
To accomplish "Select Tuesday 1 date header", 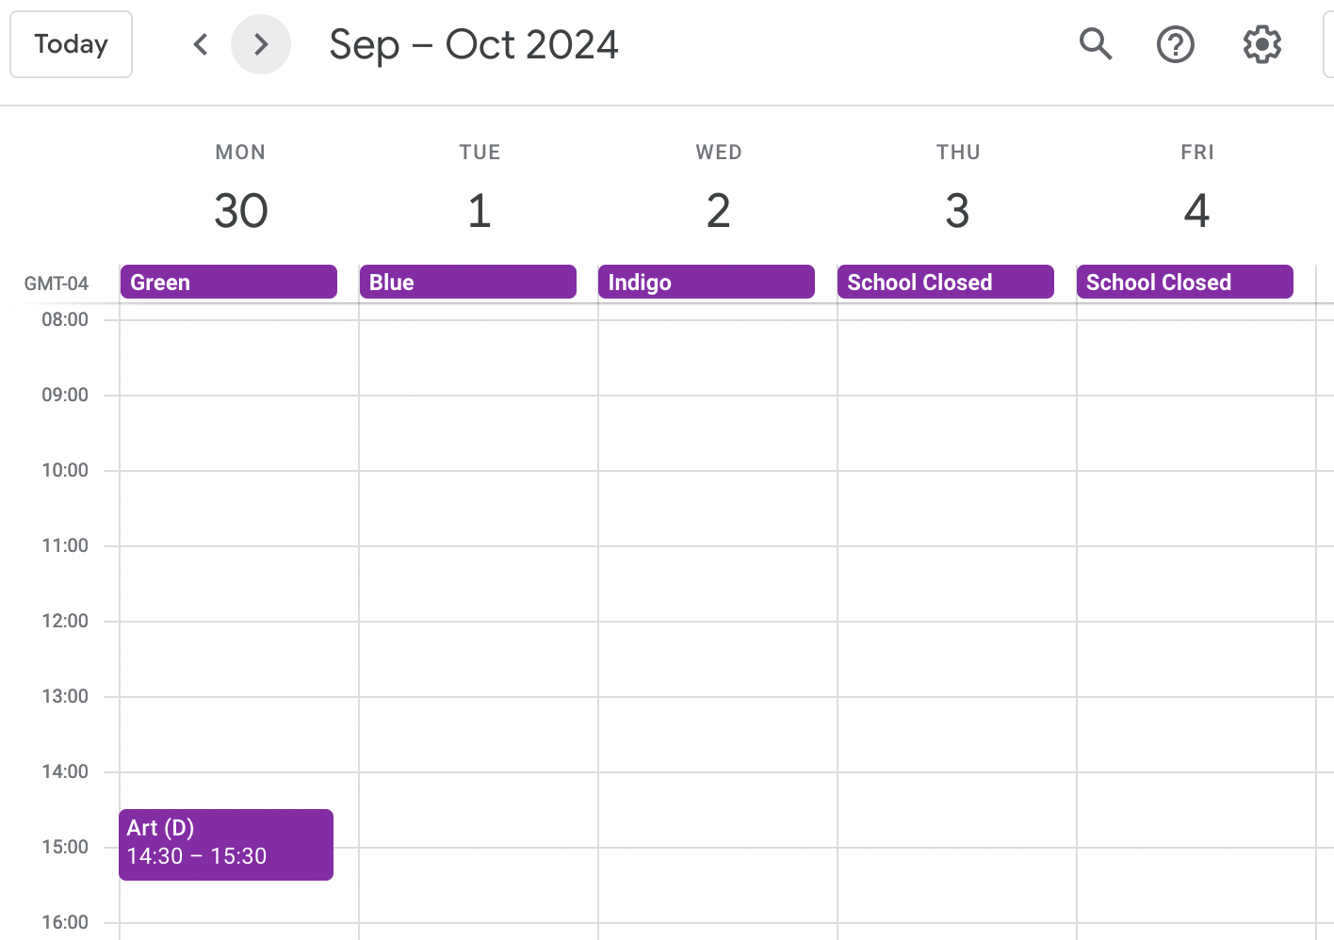I will 480,210.
